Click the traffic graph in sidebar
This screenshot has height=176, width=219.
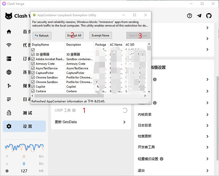[x=24, y=148]
